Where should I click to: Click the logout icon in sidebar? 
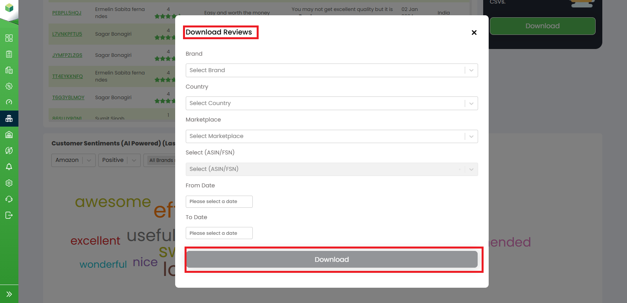click(x=9, y=215)
